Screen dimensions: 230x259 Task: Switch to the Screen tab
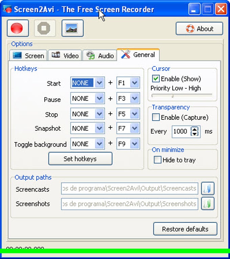tap(28, 55)
